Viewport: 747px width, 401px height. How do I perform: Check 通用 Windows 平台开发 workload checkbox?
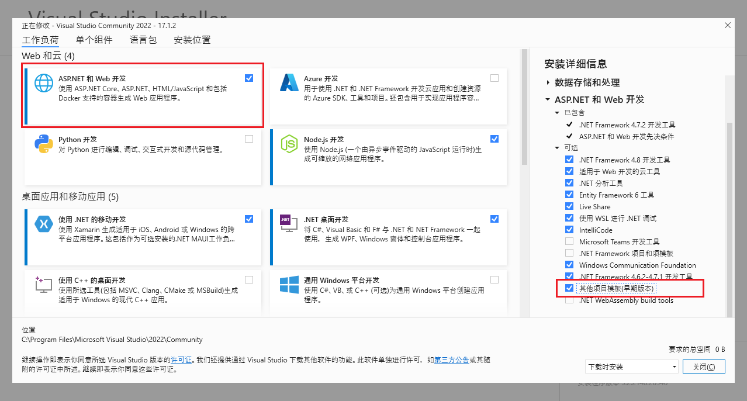[495, 279]
